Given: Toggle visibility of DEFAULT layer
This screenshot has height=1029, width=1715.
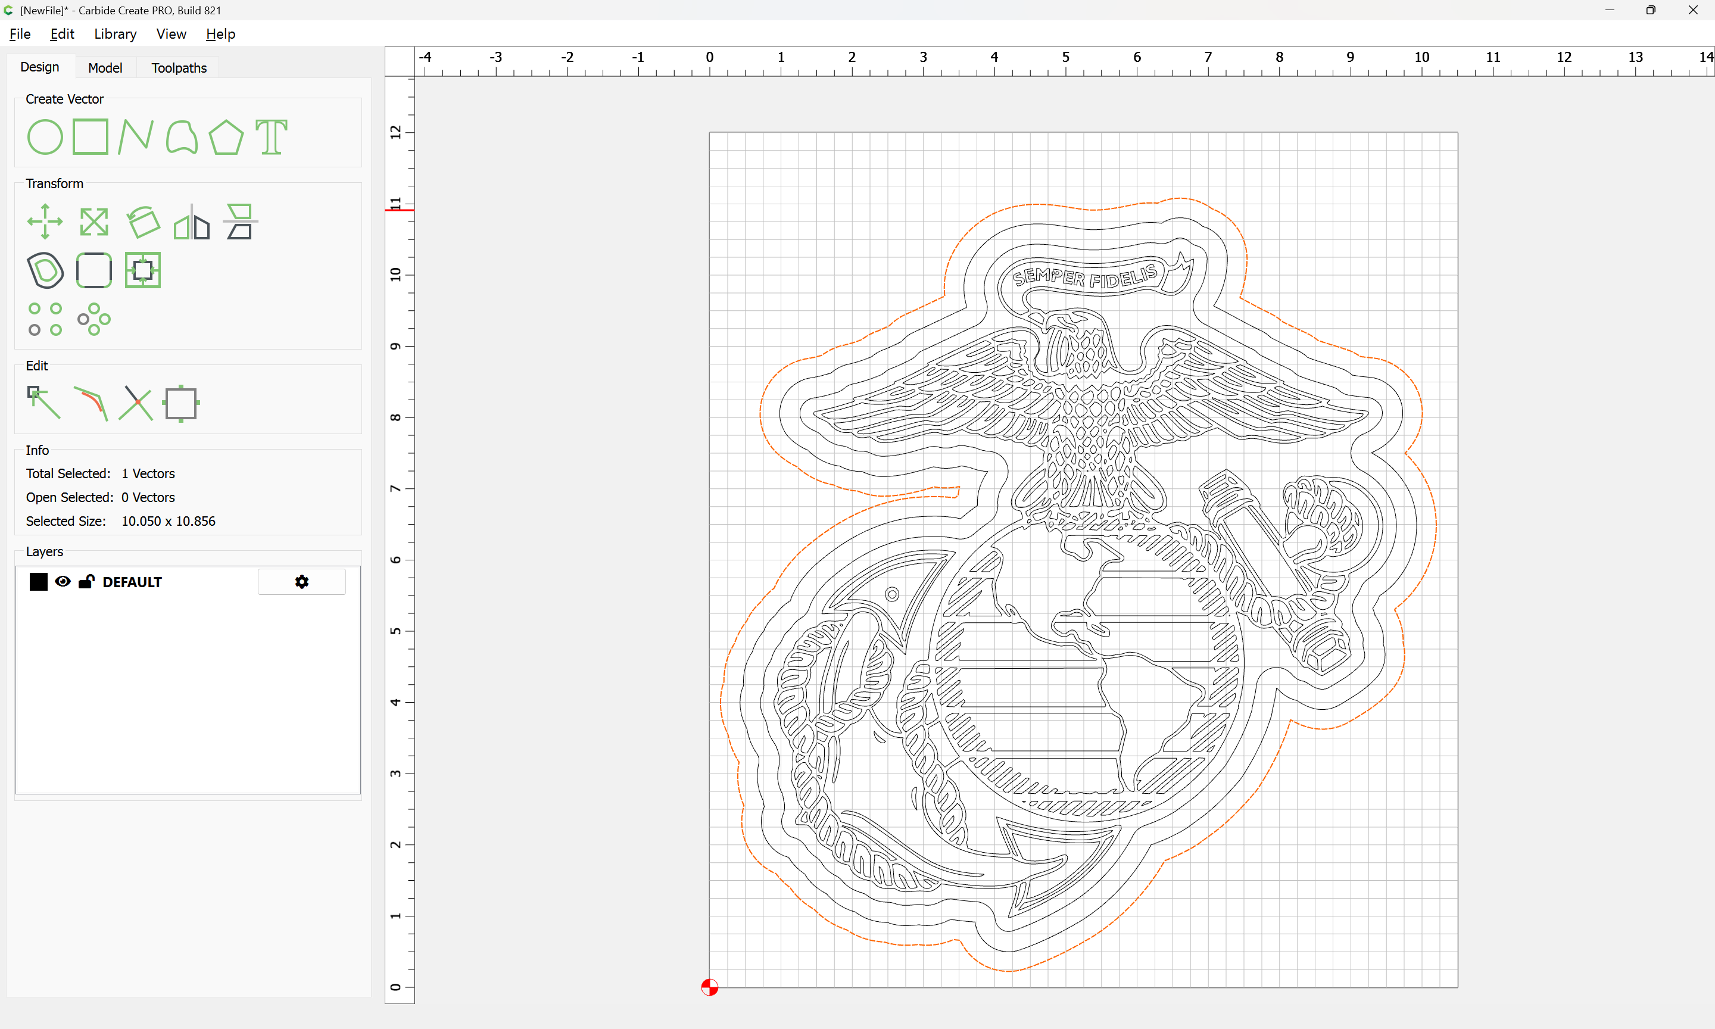Looking at the screenshot, I should 63,582.
